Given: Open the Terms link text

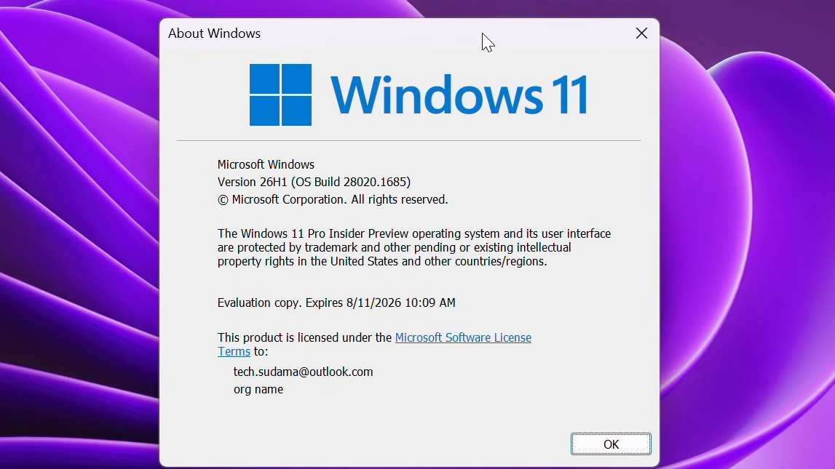Looking at the screenshot, I should [234, 351].
